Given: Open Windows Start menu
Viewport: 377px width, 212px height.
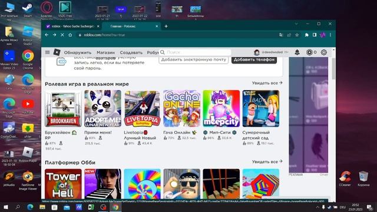Looking at the screenshot, I should [5, 207].
